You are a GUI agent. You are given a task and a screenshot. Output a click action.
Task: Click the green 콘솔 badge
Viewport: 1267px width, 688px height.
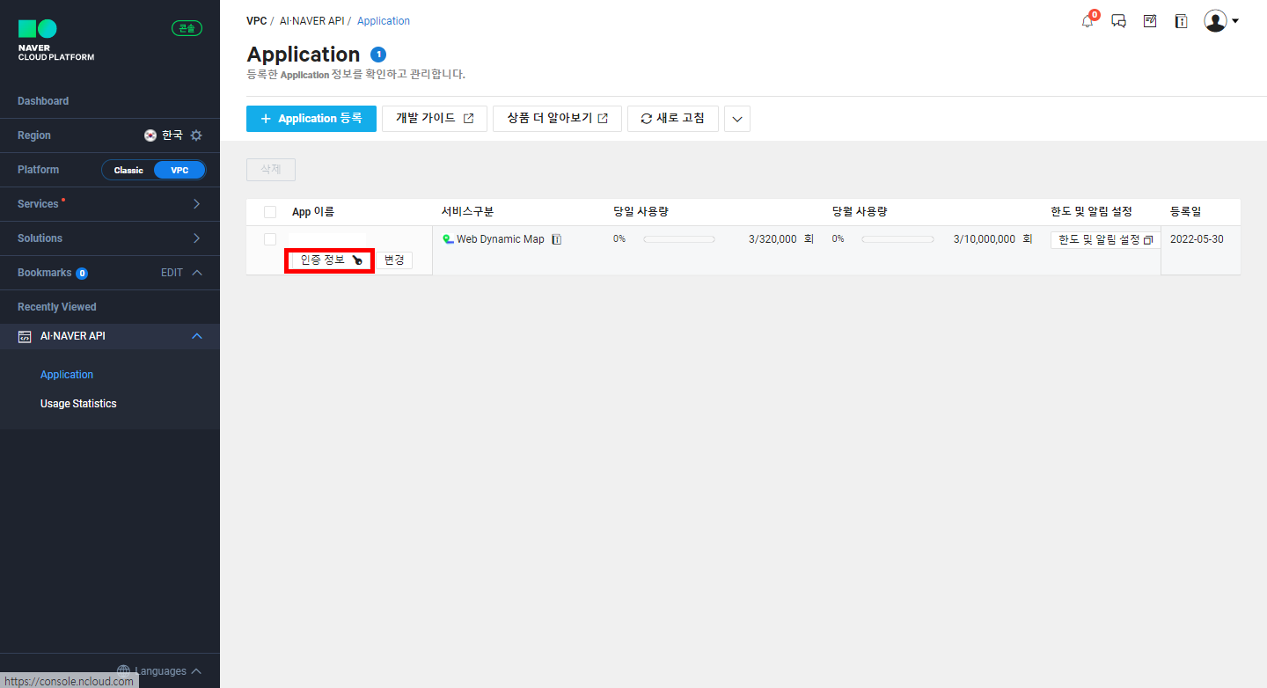[187, 28]
